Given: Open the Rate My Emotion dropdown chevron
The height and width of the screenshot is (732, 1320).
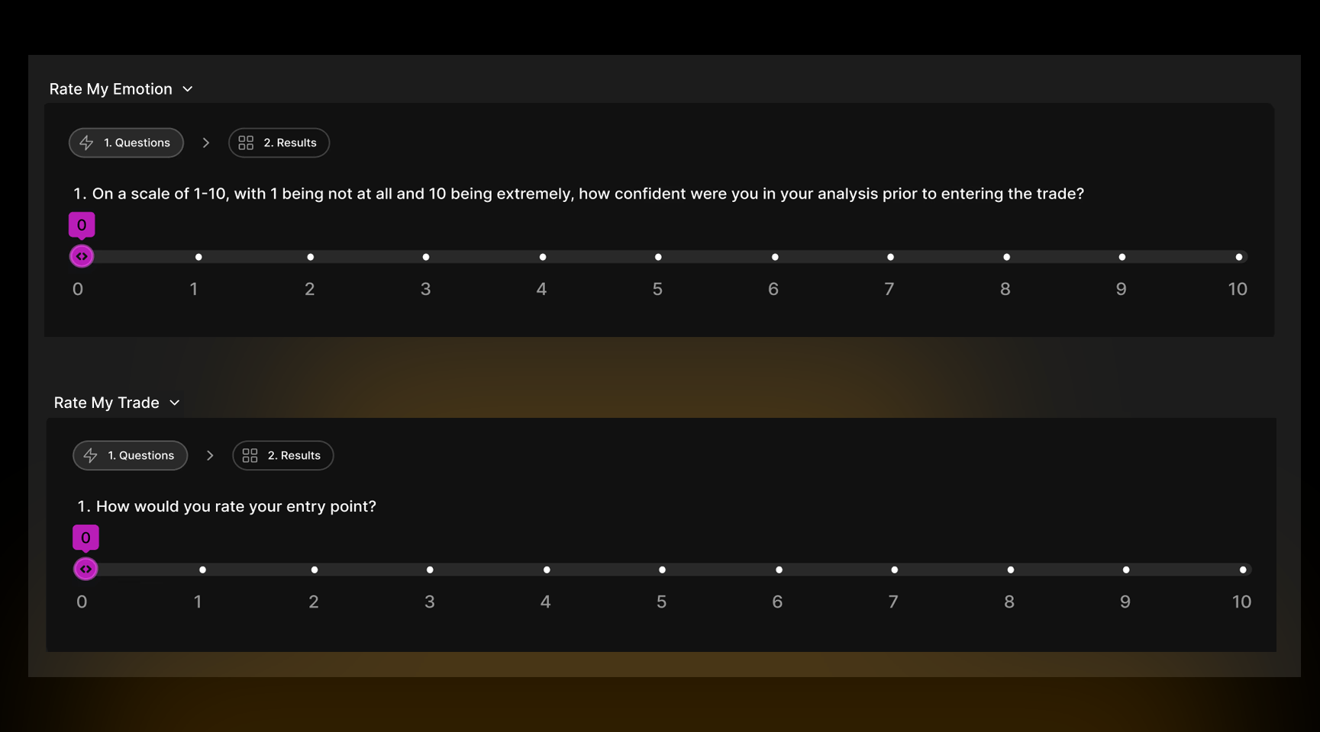Looking at the screenshot, I should (189, 89).
